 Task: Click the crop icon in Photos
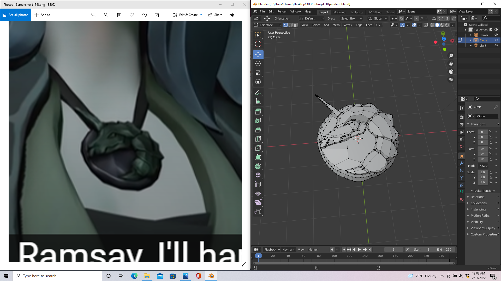pos(157,15)
